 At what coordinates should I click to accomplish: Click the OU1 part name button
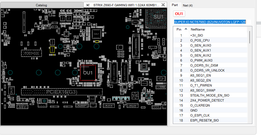179,14
